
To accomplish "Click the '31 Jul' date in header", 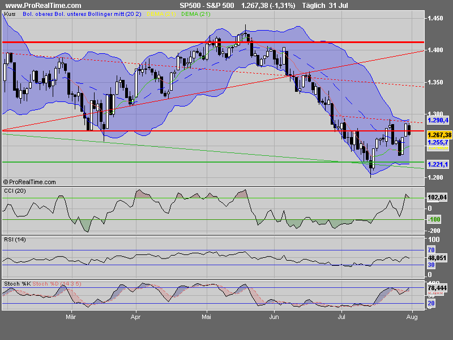I will (338, 6).
